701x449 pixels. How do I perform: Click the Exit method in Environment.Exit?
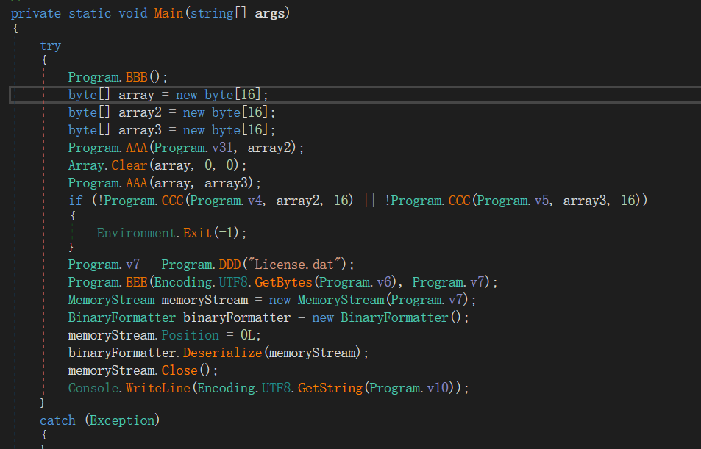(197, 233)
